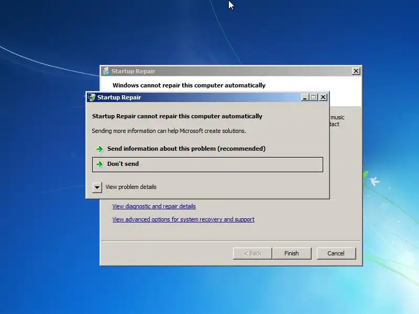Viewport: 419px width, 314px height.
Task: Click the View problem details label
Action: click(131, 187)
